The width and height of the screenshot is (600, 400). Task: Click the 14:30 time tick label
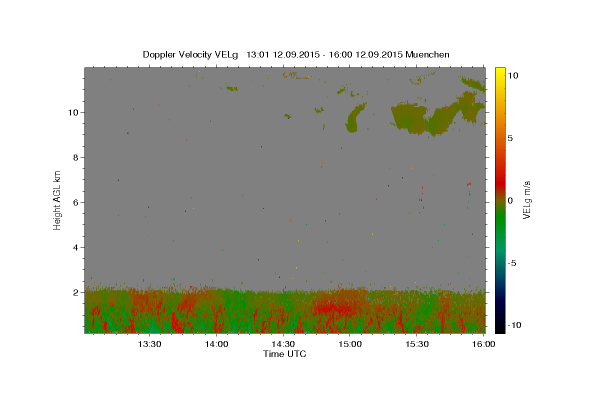point(283,344)
